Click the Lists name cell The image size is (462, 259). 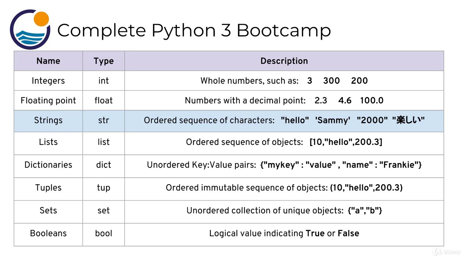click(x=48, y=142)
